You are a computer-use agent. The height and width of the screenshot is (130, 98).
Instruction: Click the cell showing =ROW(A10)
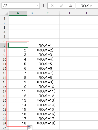pos(48,87)
